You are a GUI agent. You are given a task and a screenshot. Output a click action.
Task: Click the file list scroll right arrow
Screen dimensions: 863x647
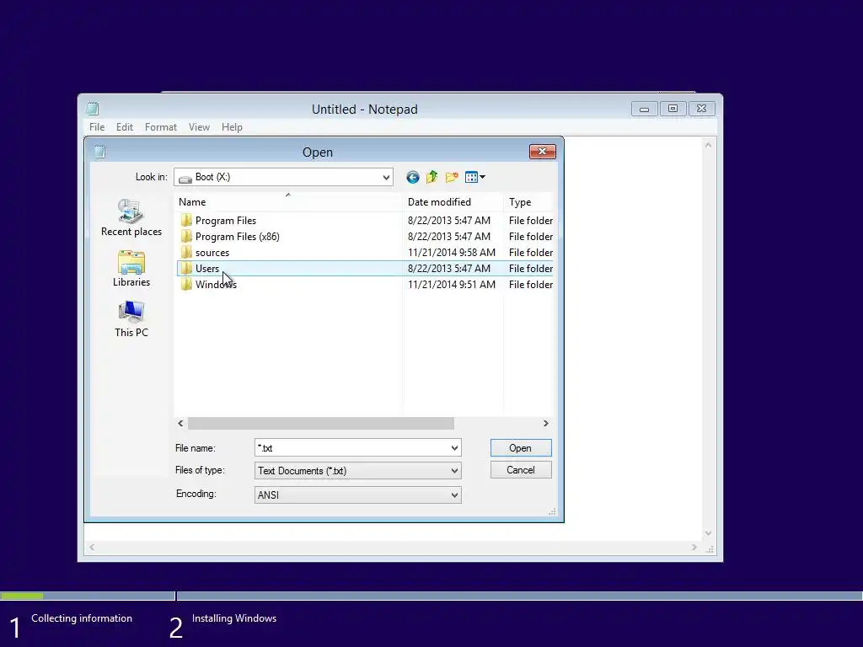pos(545,423)
